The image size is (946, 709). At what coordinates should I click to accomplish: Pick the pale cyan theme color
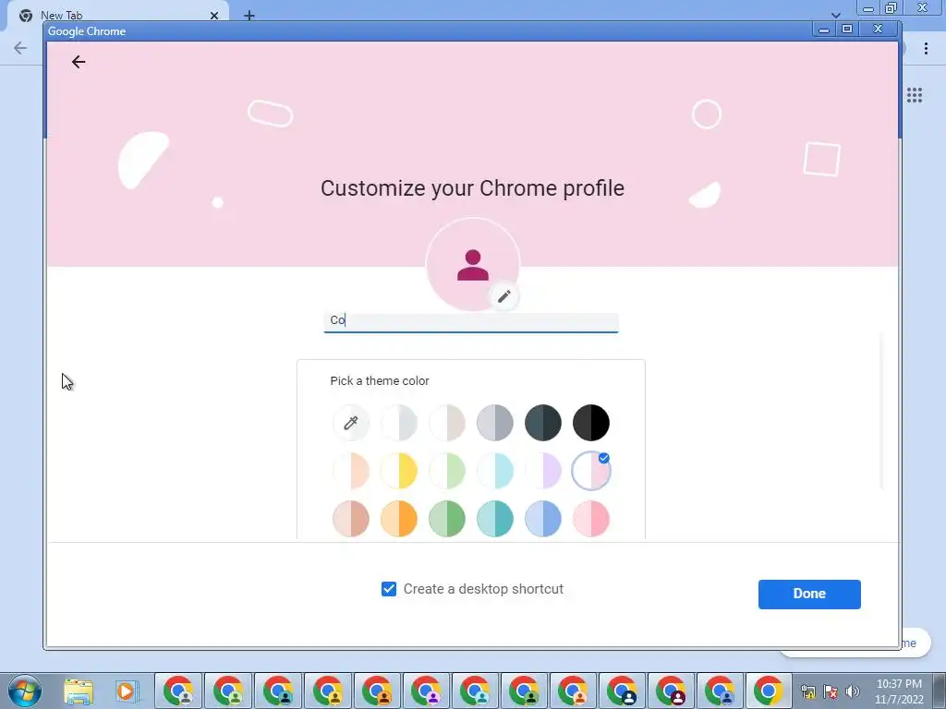[x=495, y=471]
